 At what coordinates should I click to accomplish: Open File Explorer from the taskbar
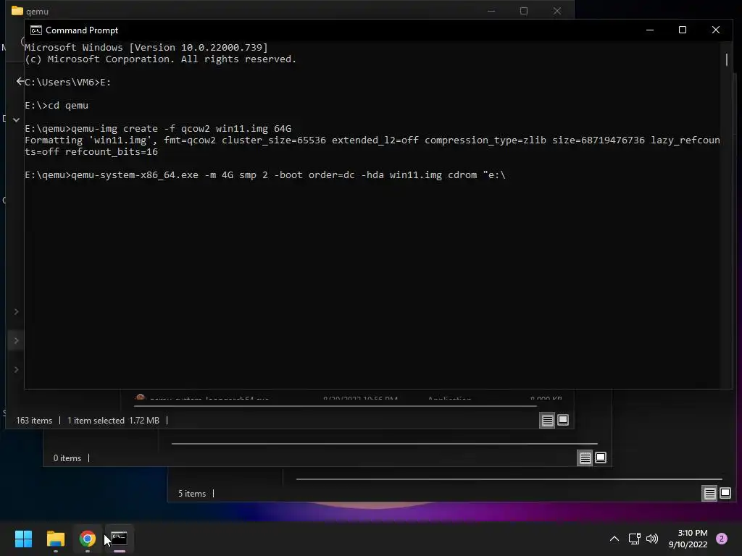tap(56, 539)
